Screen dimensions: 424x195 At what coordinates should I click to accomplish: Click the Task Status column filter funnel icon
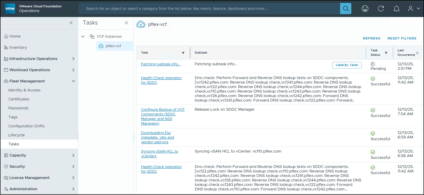(386, 53)
